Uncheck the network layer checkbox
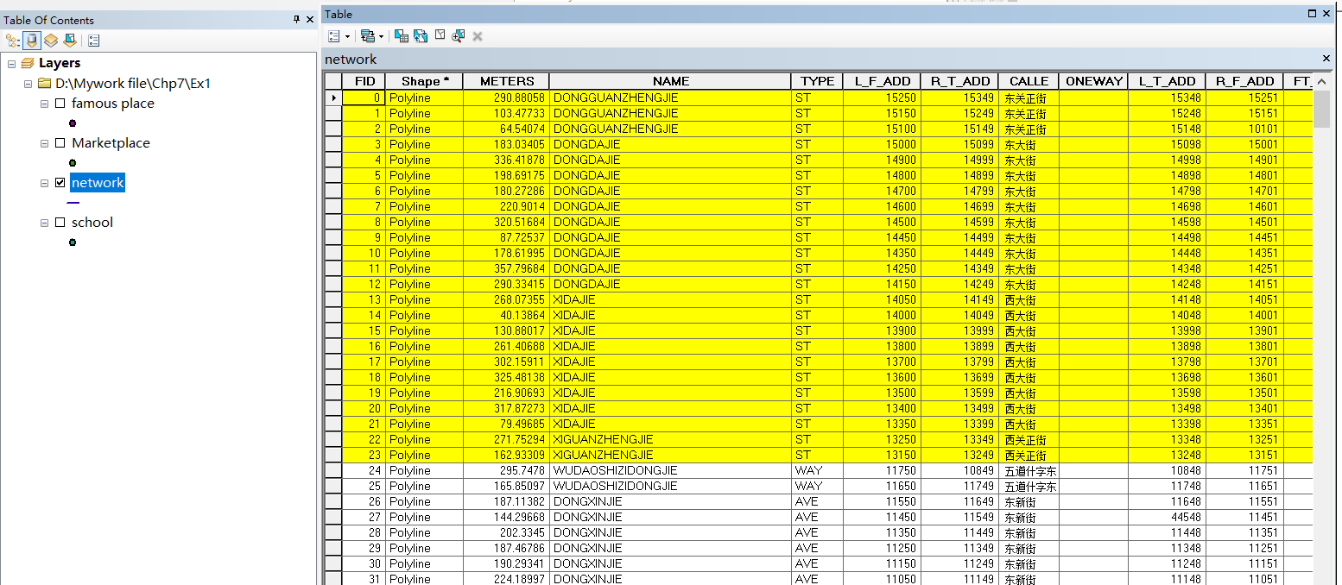Image resolution: width=1342 pixels, height=585 pixels. pyautogui.click(x=60, y=183)
